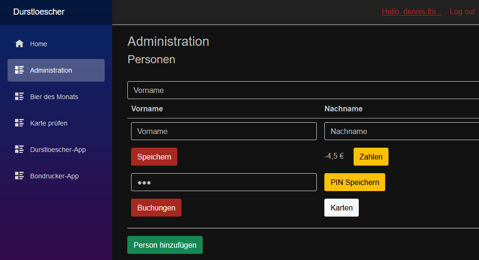This screenshot has width=479, height=260.
Task: Go to Durstloescher-App menu entry
Action: 58,150
